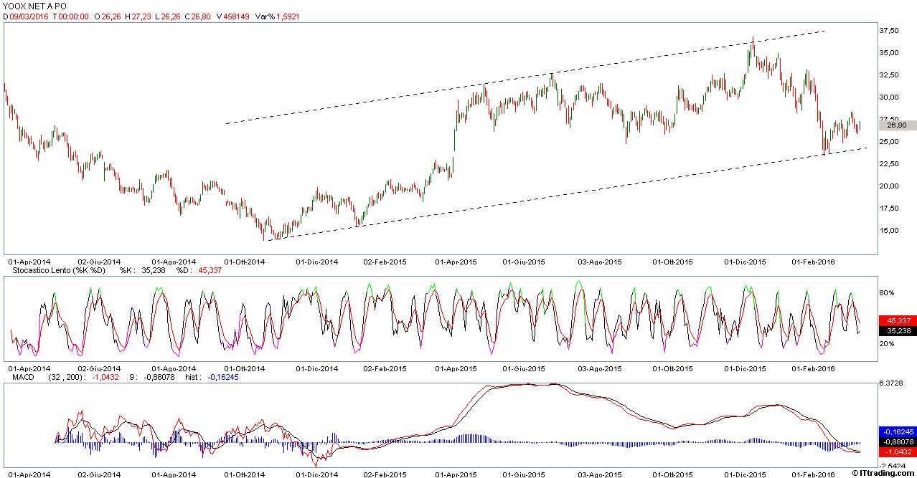
Task: Open the ITtrading.com copyright link
Action: 883,472
